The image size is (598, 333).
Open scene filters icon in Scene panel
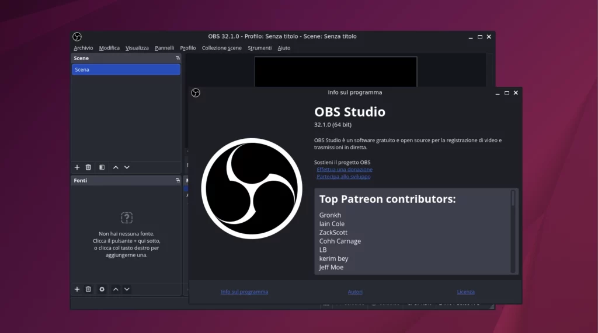(x=102, y=167)
